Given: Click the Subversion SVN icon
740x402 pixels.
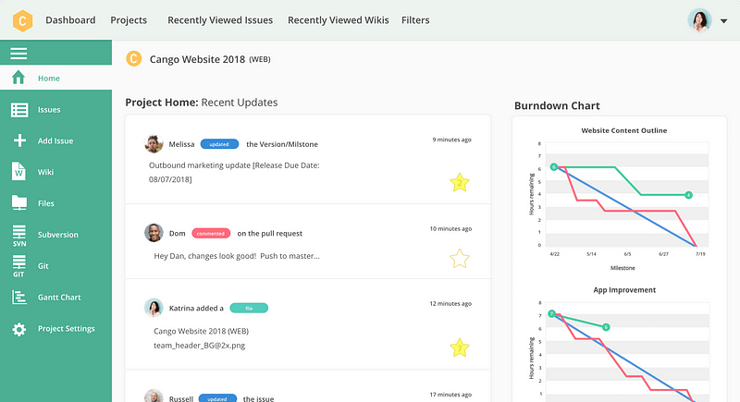Looking at the screenshot, I should 19,236.
